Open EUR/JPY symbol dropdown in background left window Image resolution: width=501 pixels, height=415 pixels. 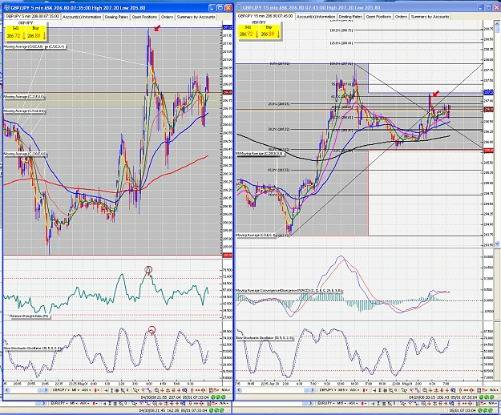point(59,404)
